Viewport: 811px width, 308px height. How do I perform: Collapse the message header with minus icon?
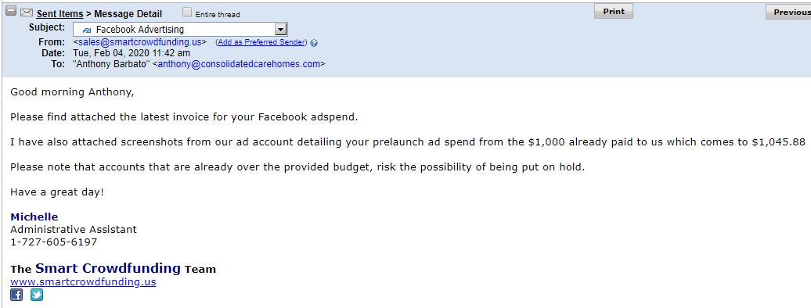click(x=11, y=11)
